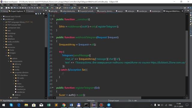This screenshot has height=108, width=192.
Task: Open the Project menu
Action: coord(51,5)
